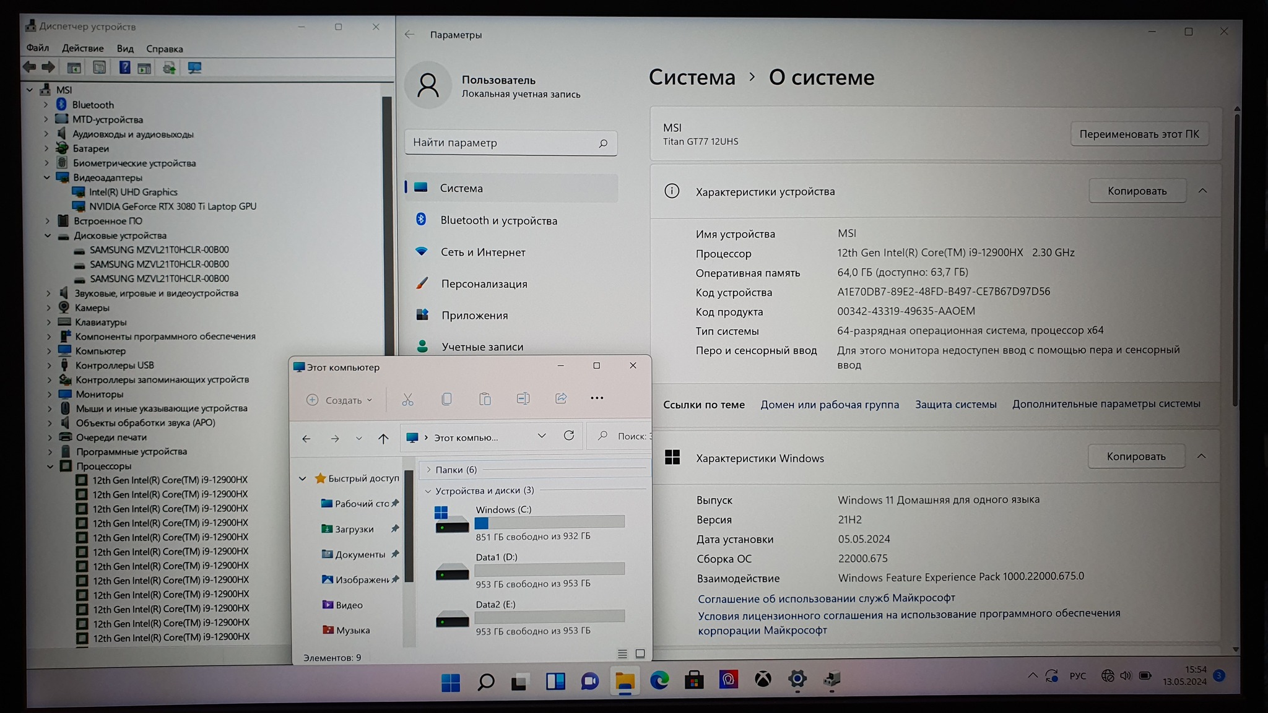Open the Действие menu in Device Manager
Screen dimensions: 1268x713
pos(82,48)
